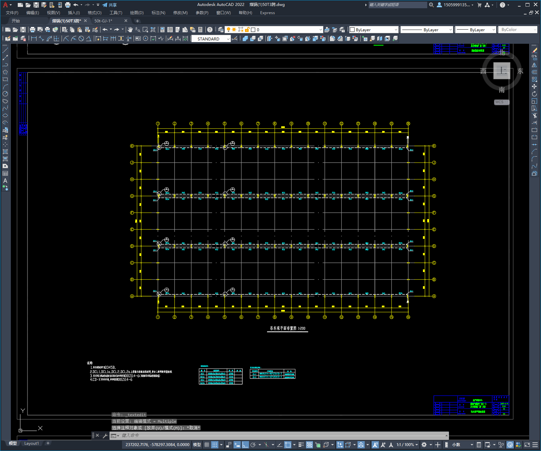Click the Linear dimension tool

click(x=34, y=38)
